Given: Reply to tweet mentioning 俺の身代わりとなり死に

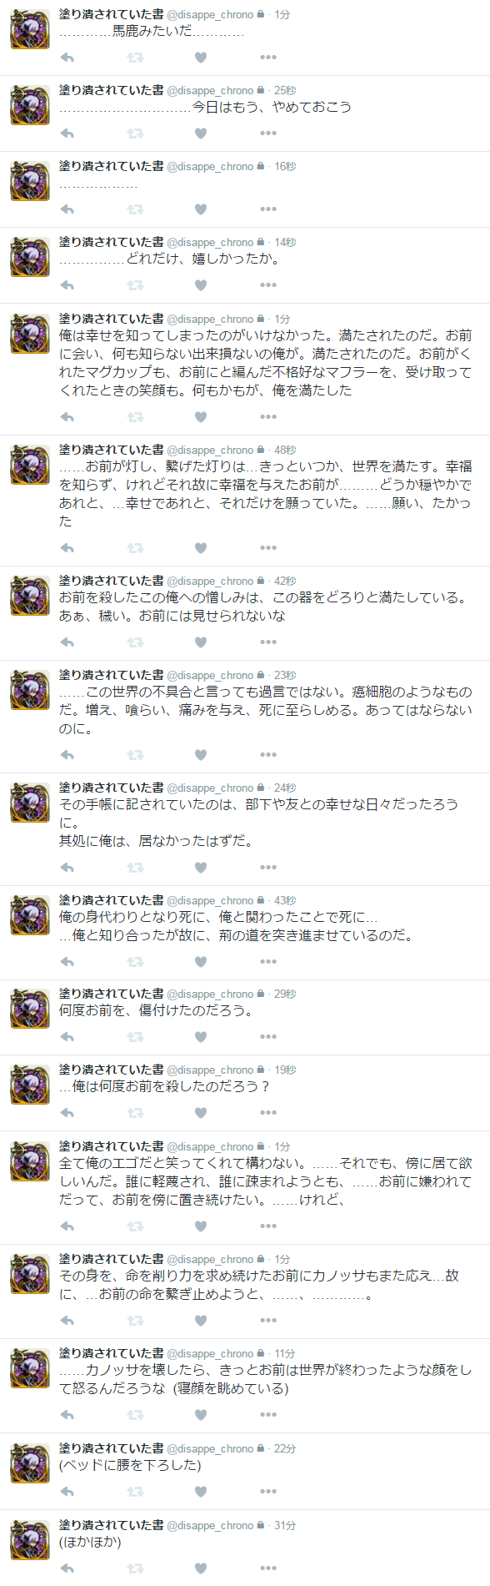Looking at the screenshot, I should coord(67,962).
